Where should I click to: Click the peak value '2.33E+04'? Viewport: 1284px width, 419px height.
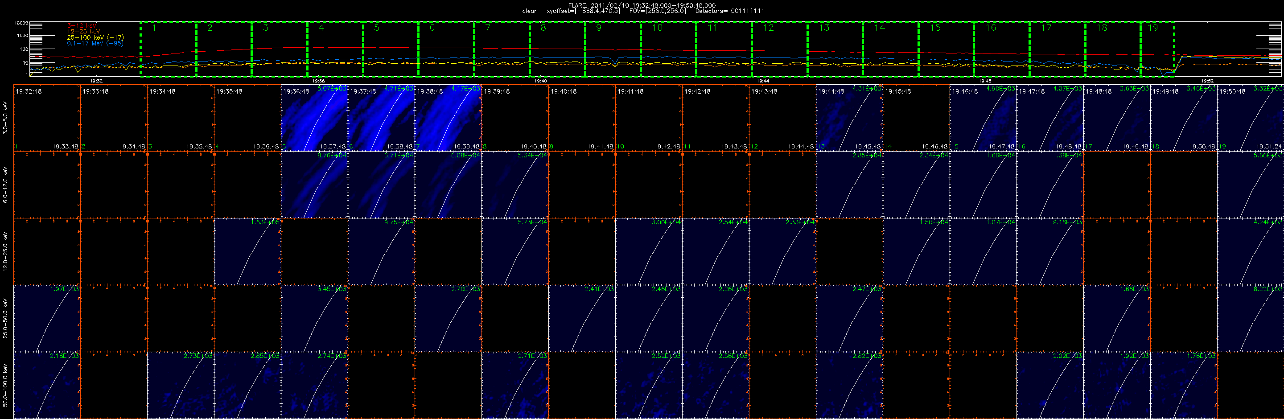(800, 222)
